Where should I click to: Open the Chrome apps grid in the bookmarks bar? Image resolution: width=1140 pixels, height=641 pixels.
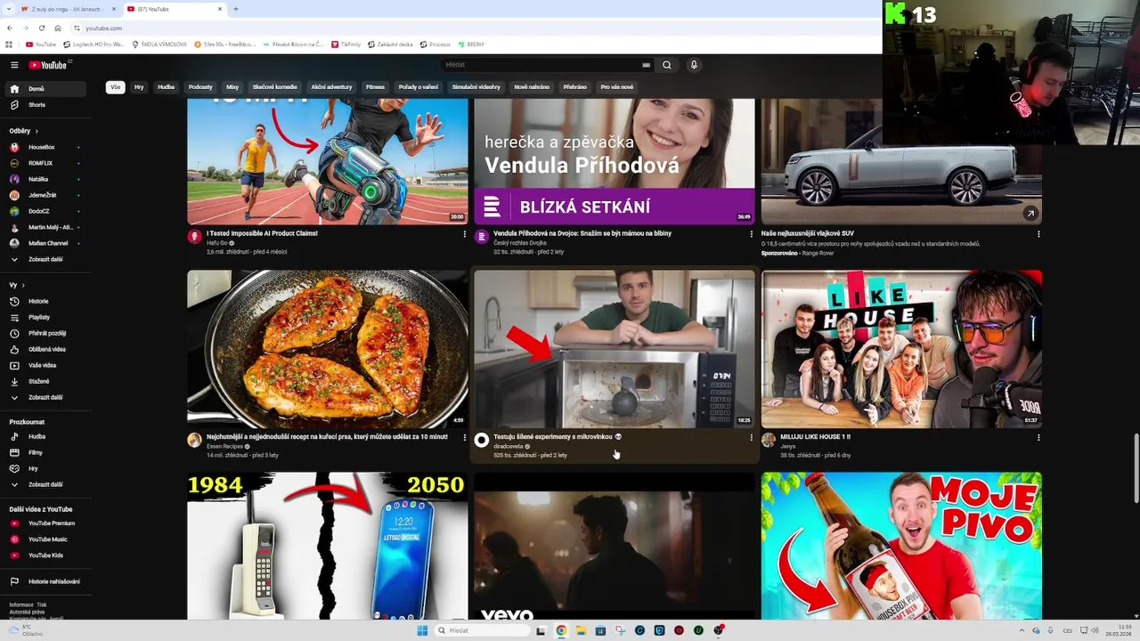[x=9, y=45]
